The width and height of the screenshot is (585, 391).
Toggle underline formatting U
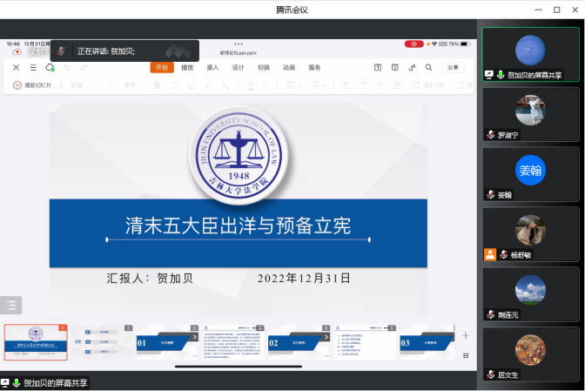click(x=191, y=85)
